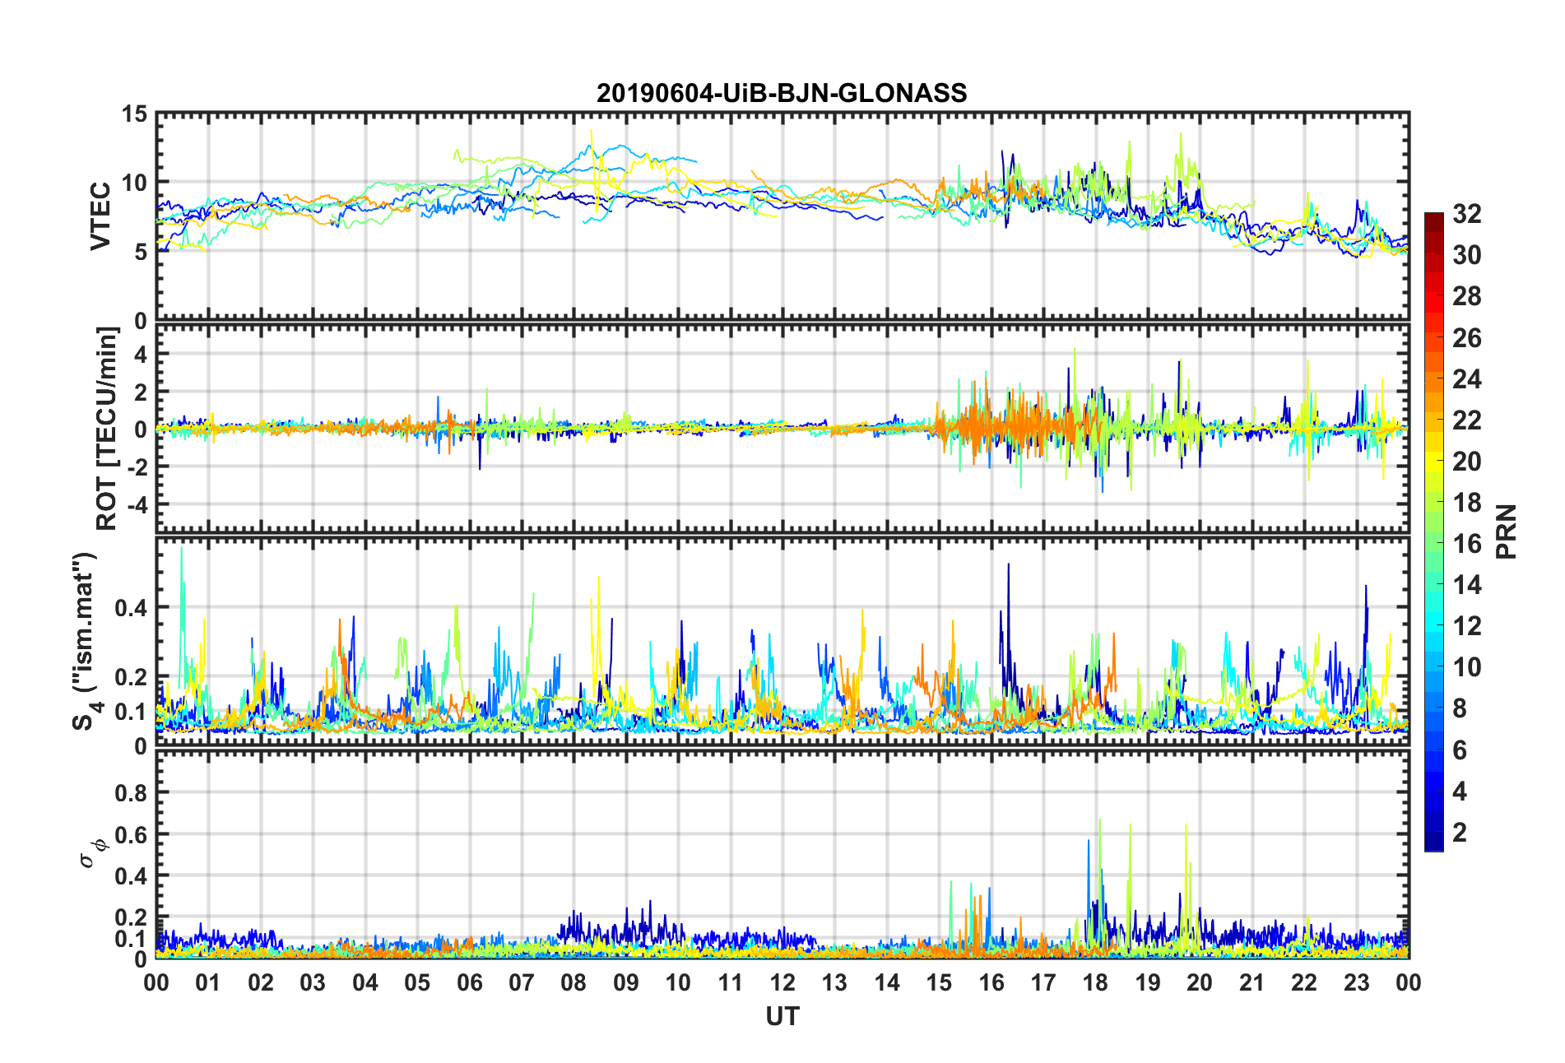Click colorbar tick label 16

click(x=1467, y=544)
